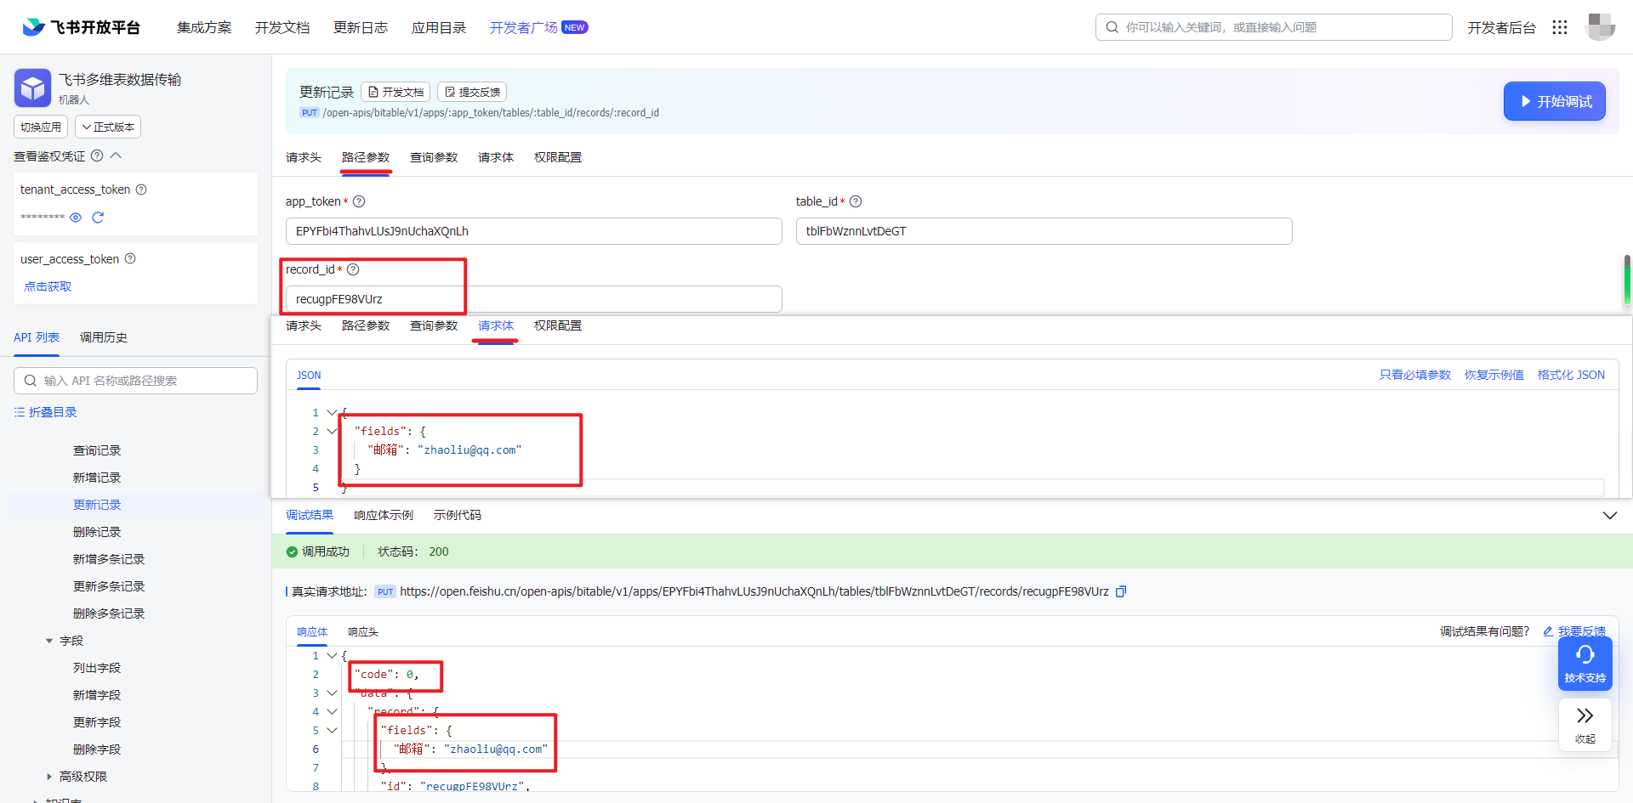
Task: Fold the request "fields" object at line 2
Action: 332,431
